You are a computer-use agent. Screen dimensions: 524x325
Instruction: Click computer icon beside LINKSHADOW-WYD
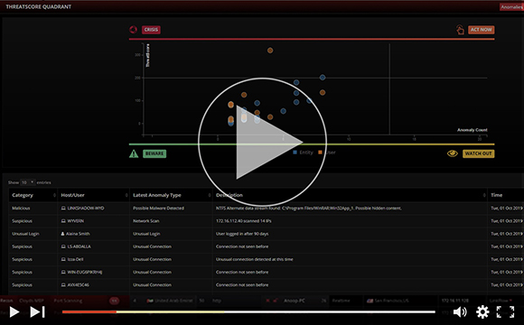pos(63,209)
